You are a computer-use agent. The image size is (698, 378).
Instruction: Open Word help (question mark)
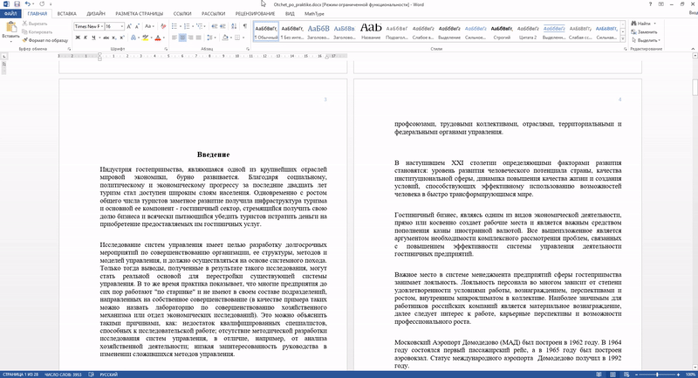(x=650, y=4)
